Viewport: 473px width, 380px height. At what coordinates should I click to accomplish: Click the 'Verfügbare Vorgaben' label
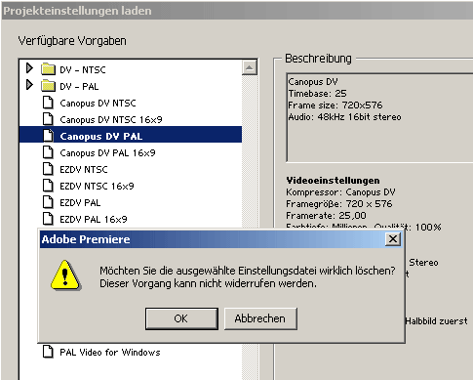coord(72,41)
